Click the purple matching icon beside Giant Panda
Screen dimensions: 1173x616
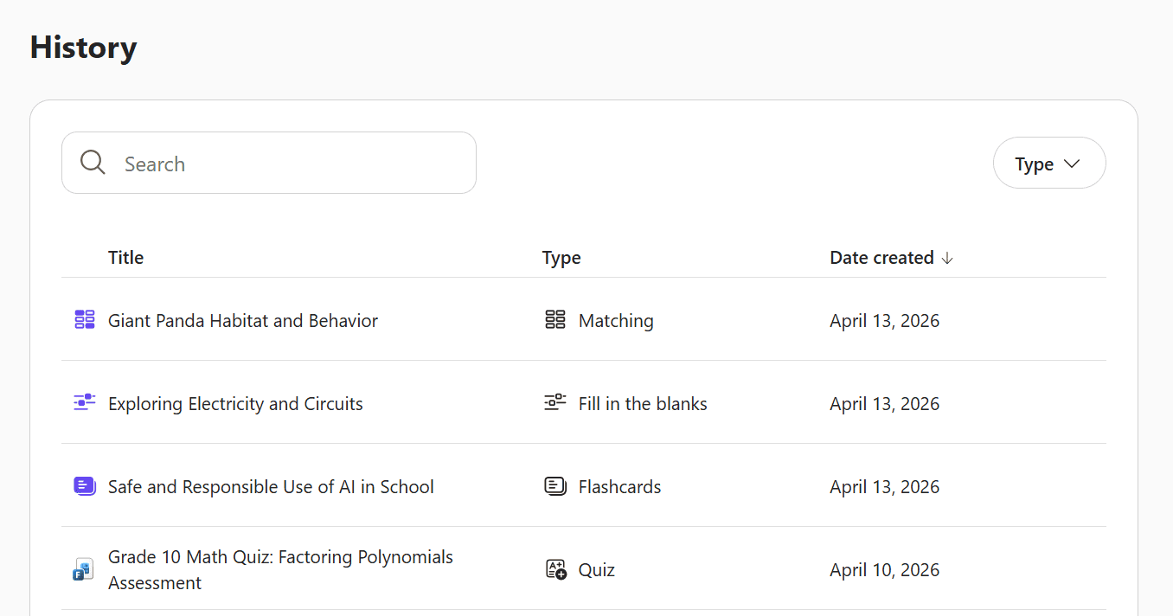coord(84,320)
